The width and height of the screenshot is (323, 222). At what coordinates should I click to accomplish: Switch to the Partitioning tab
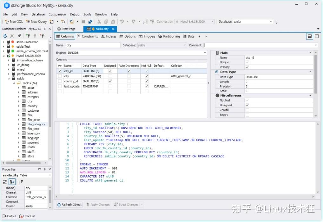point(169,36)
